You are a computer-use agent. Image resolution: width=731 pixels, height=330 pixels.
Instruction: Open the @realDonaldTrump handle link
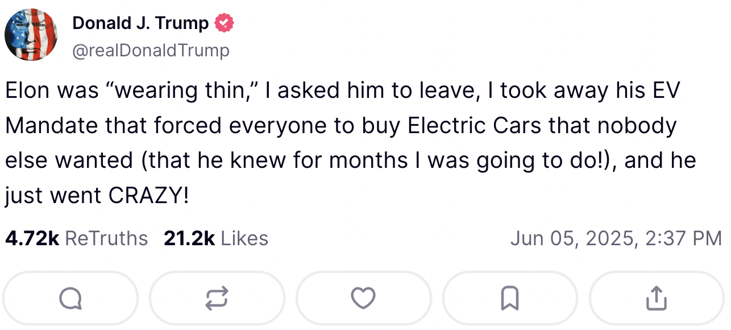pyautogui.click(x=151, y=51)
